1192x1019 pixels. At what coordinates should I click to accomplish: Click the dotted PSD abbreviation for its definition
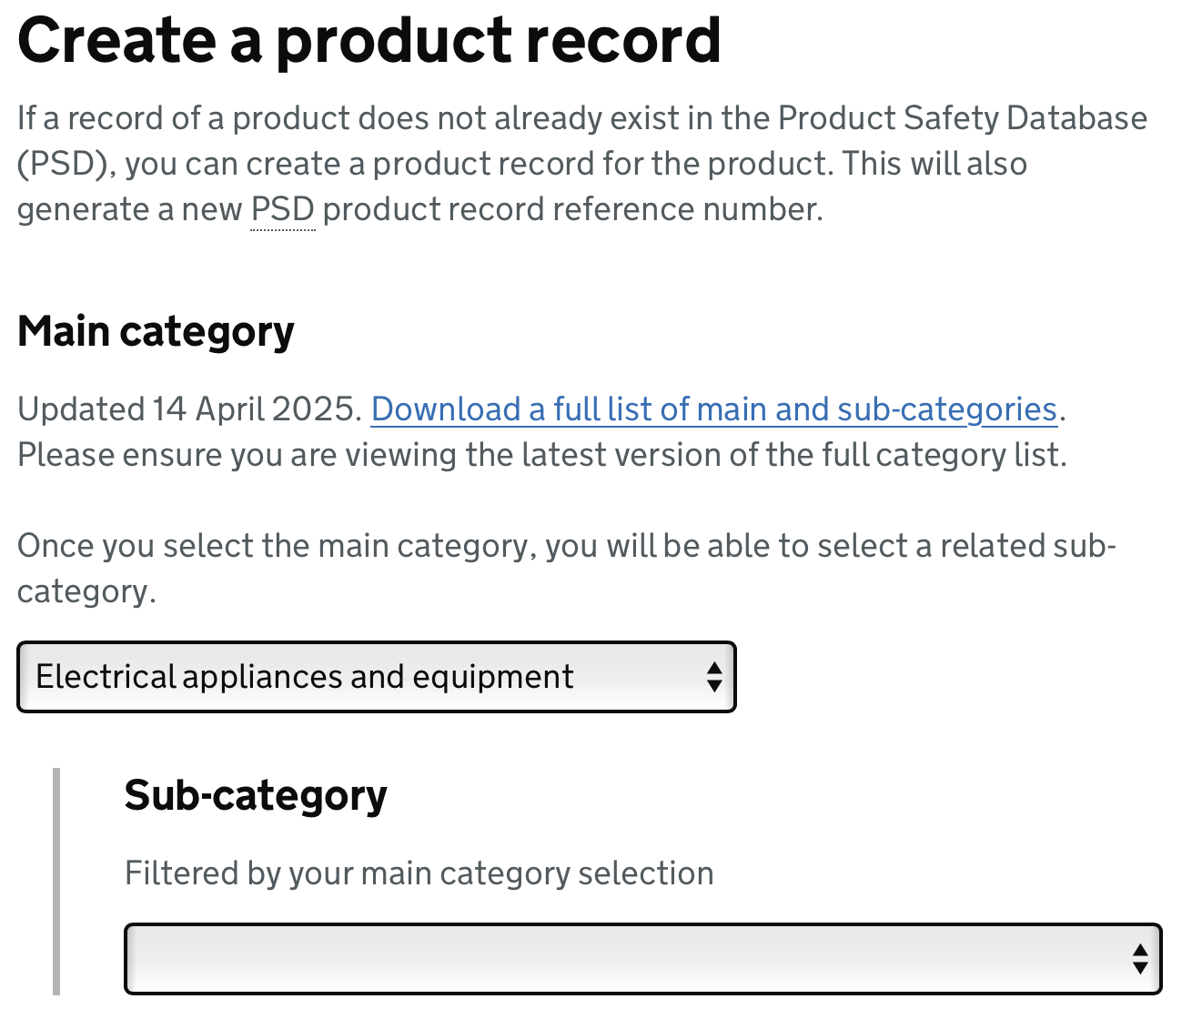click(x=282, y=208)
